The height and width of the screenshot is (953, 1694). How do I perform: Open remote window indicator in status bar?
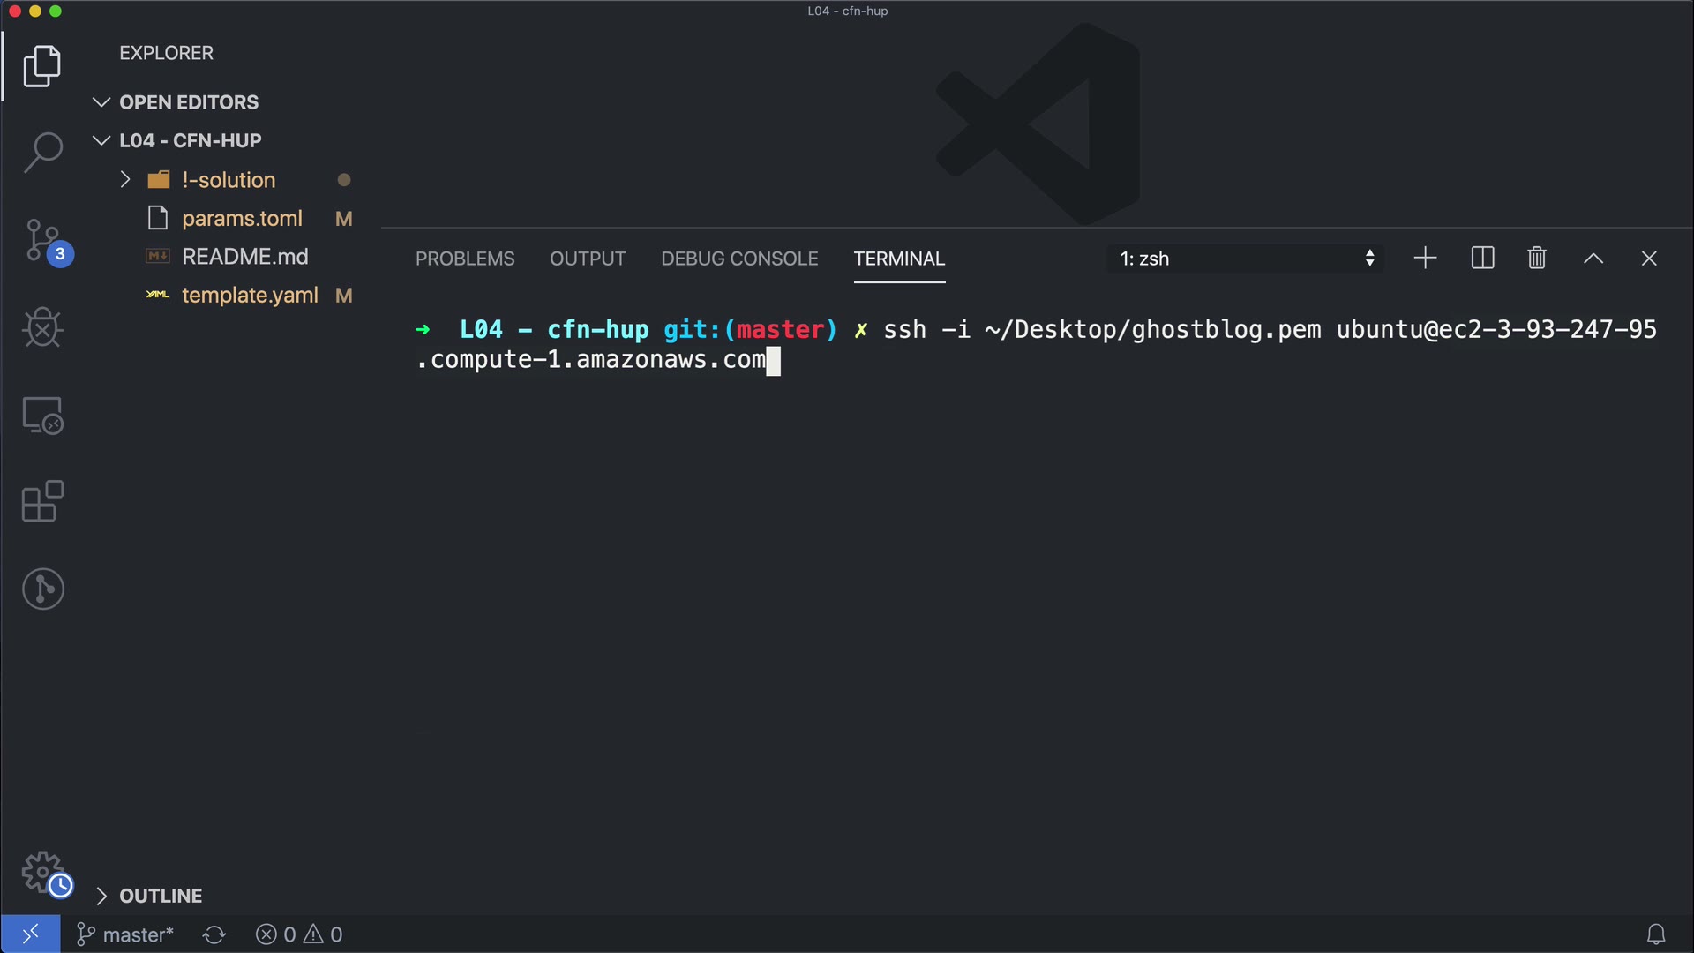(30, 934)
